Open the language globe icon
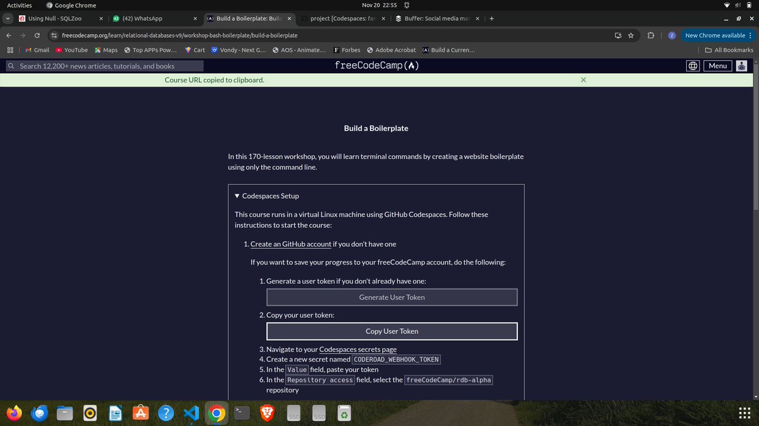This screenshot has height=426, width=759. (693, 66)
